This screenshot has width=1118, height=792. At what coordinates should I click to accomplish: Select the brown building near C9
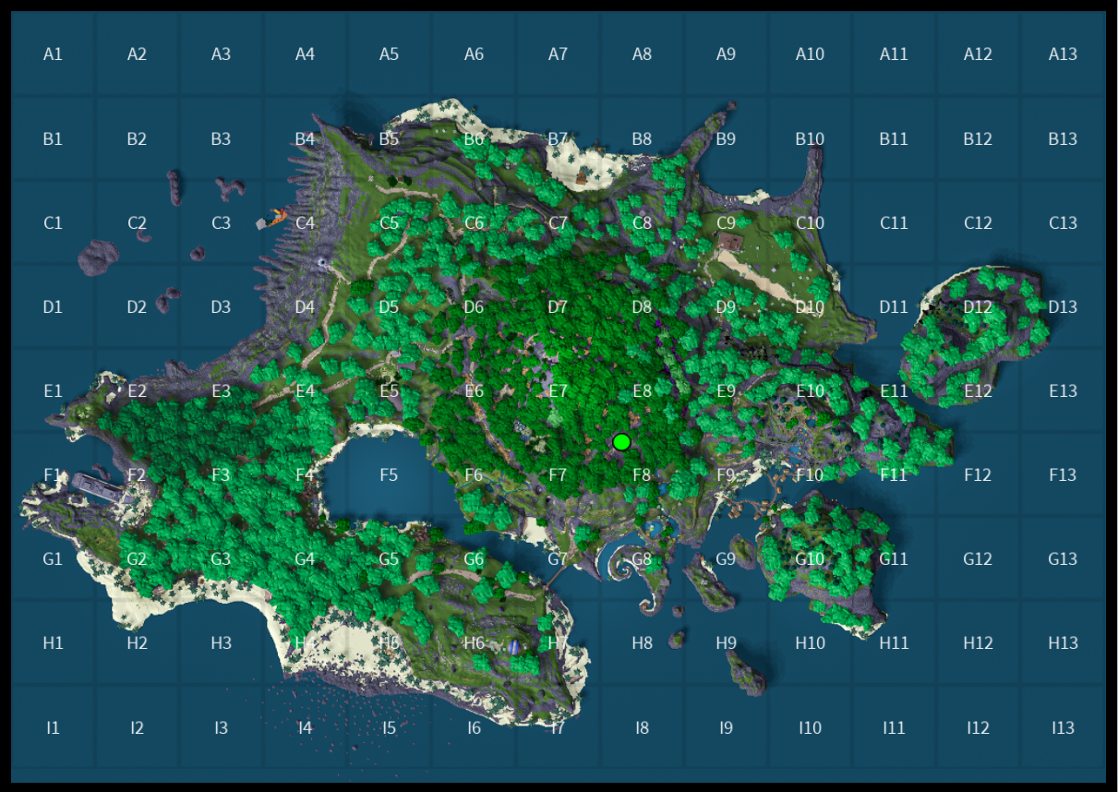[x=730, y=243]
